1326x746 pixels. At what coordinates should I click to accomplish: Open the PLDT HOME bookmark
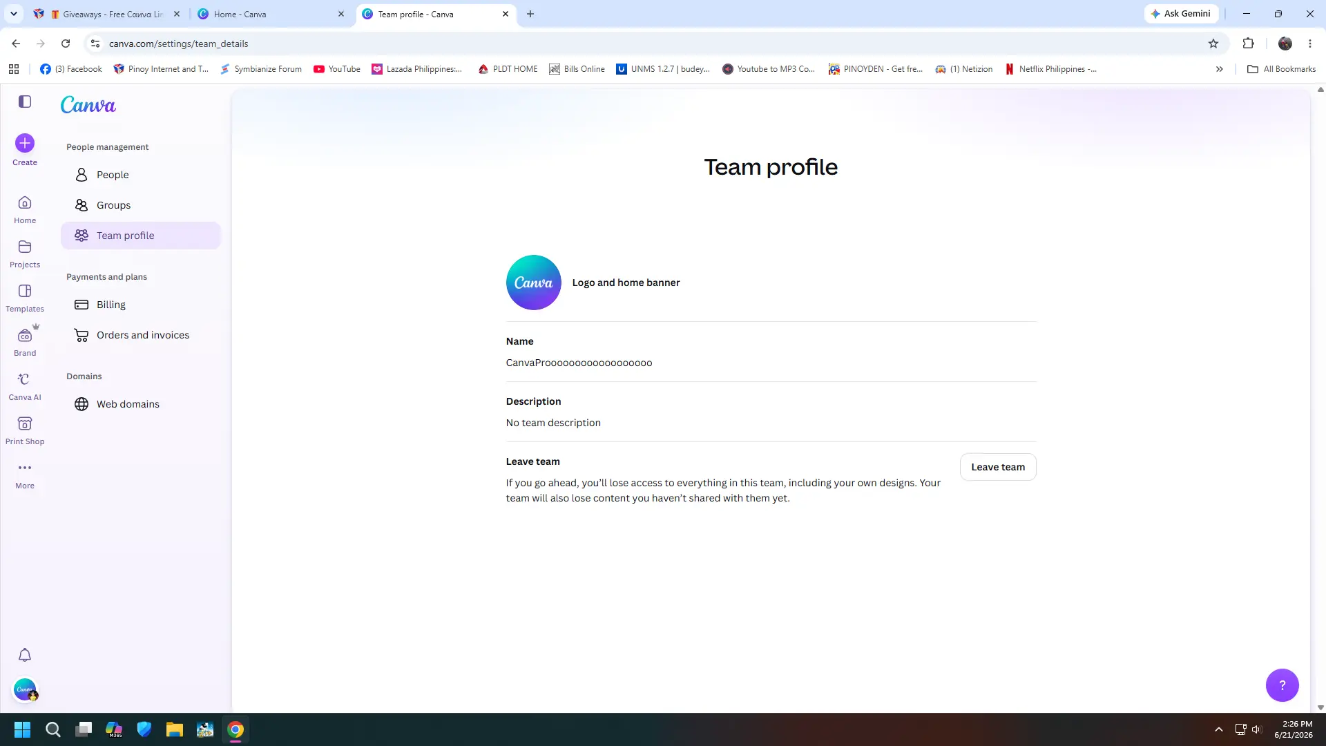pyautogui.click(x=508, y=69)
